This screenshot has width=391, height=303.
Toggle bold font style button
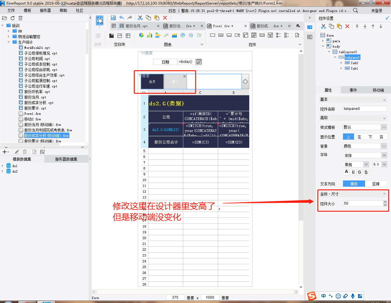point(346,172)
